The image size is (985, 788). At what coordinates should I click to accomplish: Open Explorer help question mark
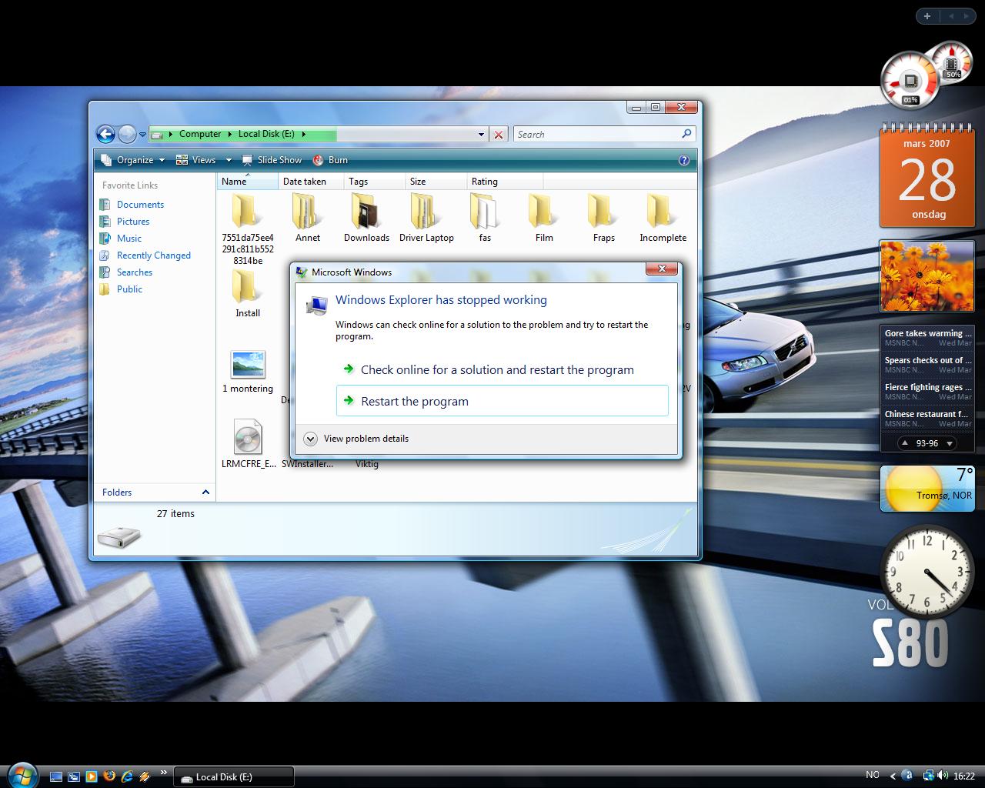tap(684, 160)
